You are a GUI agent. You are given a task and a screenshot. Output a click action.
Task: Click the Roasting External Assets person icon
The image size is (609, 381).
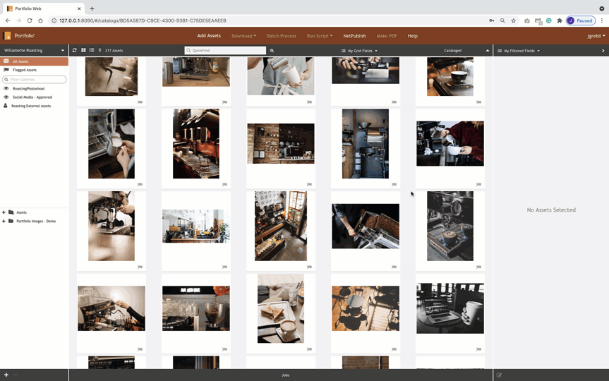tap(6, 106)
